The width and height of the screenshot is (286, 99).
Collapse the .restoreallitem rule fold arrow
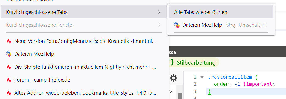tap(202, 77)
